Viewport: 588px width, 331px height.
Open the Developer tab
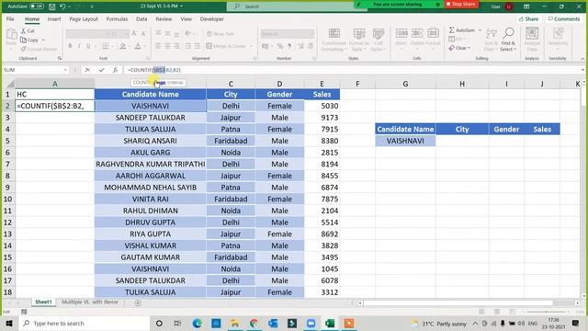click(211, 18)
